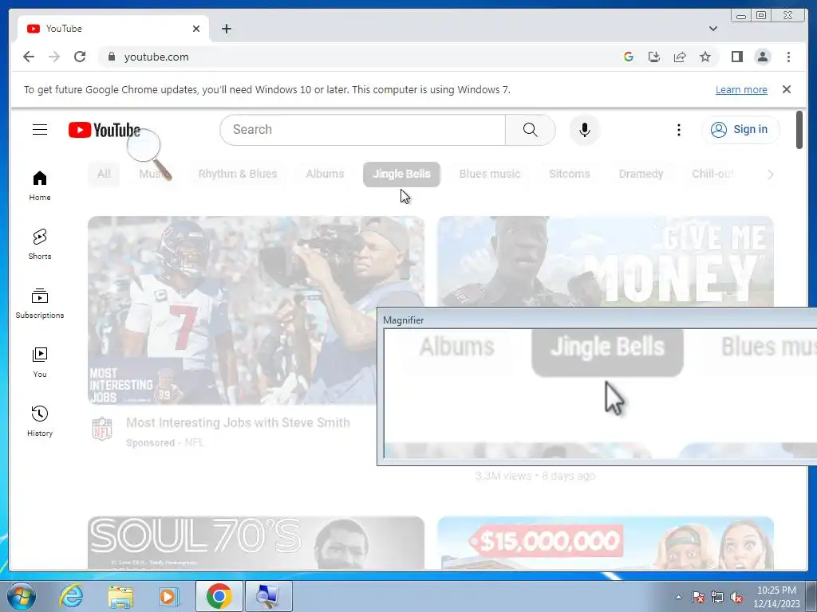Screen dimensions: 817x612
Task: Launch Internet Explorer from taskbar
Action: pyautogui.click(x=71, y=596)
